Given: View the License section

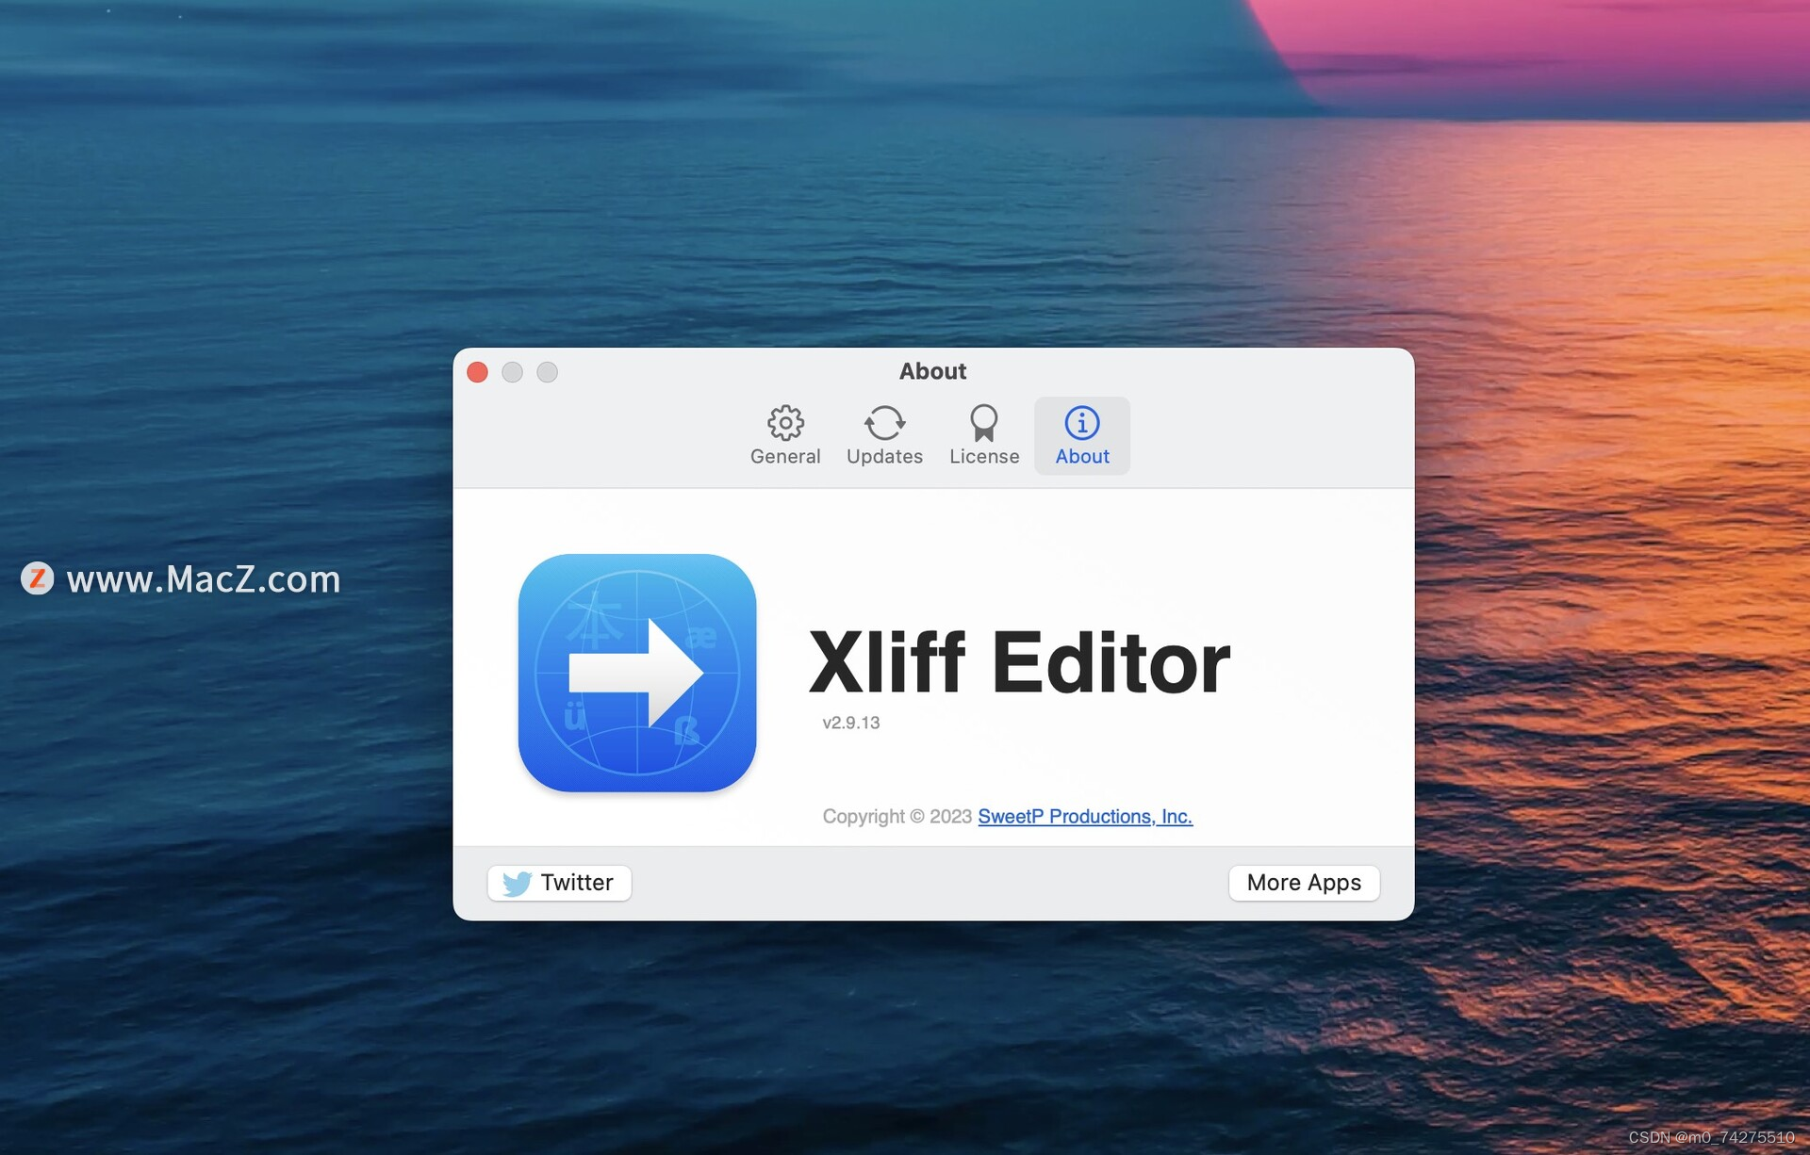Looking at the screenshot, I should click(984, 432).
